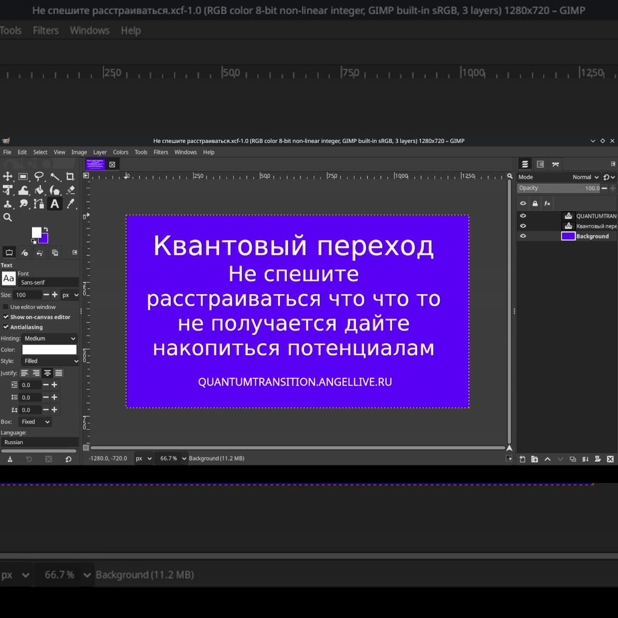Viewport: 618px width, 618px height.
Task: Adjust the layer Opacity slider
Action: click(x=559, y=188)
